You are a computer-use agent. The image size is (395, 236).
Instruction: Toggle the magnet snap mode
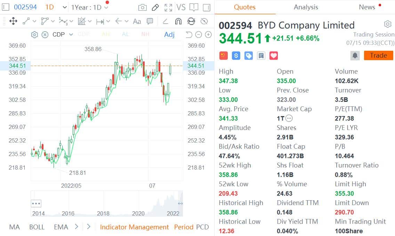pos(177,21)
